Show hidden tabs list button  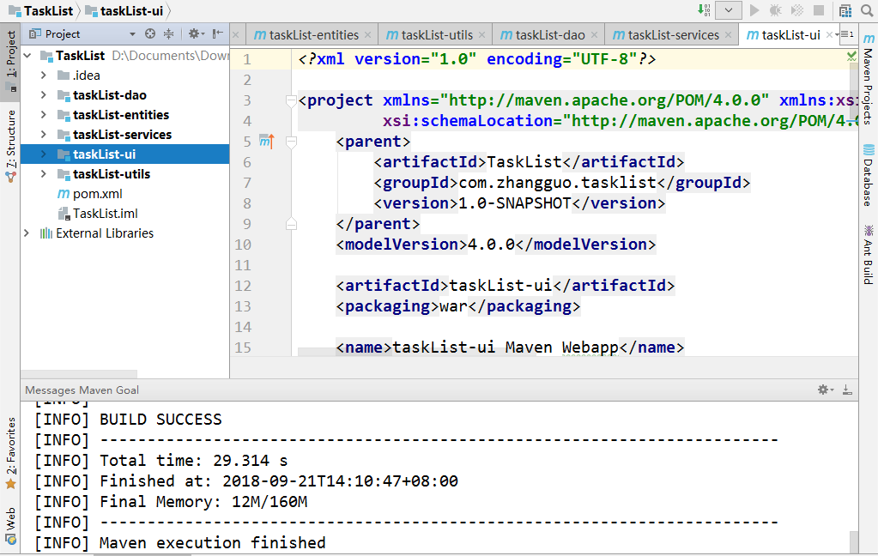(847, 34)
